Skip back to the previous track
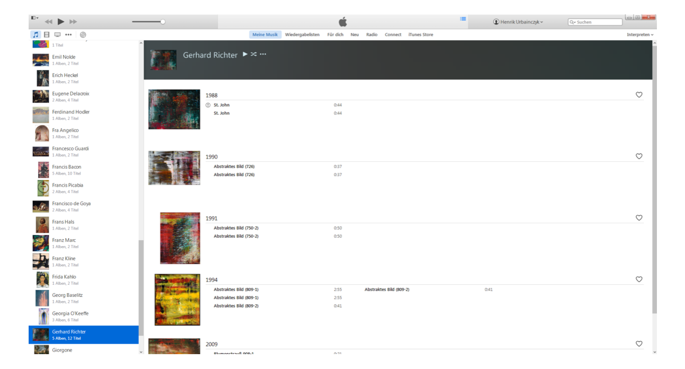The image size is (685, 369). coord(48,22)
